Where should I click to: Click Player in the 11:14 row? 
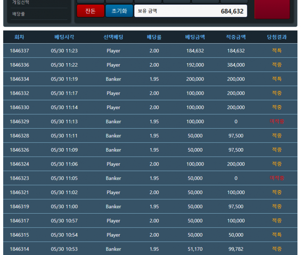[x=113, y=108]
